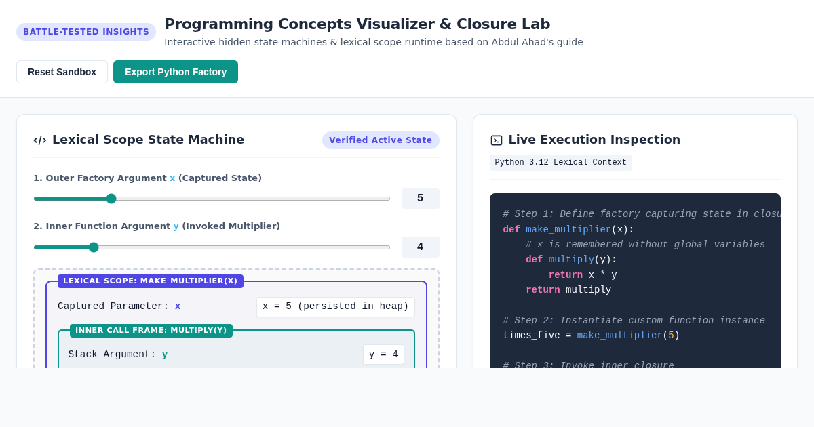Image resolution: width=814 pixels, height=427 pixels.
Task: Click the subtitle mentioning Abdul Ahad's guide
Action: point(374,42)
